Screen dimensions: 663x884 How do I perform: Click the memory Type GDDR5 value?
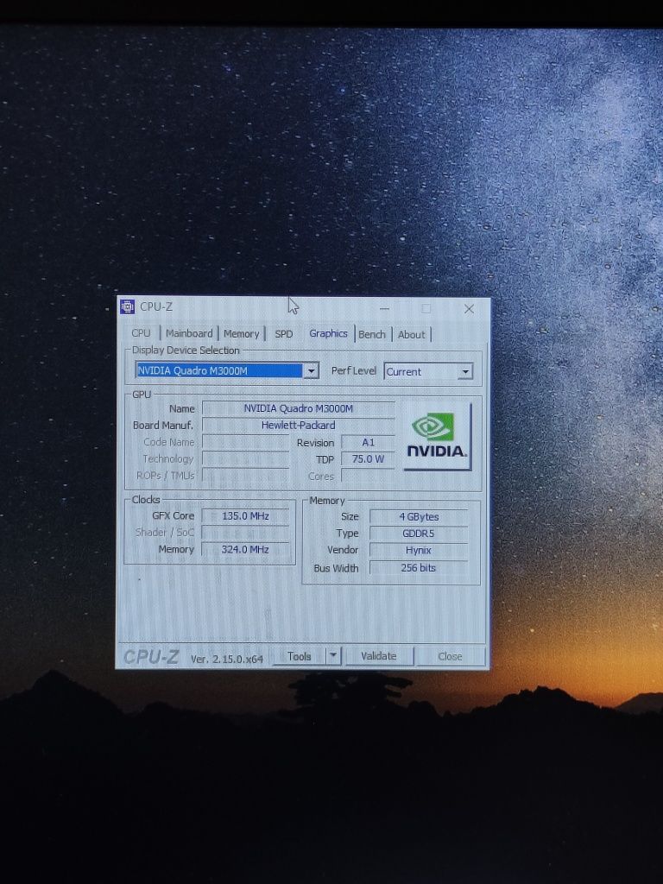pyautogui.click(x=419, y=534)
